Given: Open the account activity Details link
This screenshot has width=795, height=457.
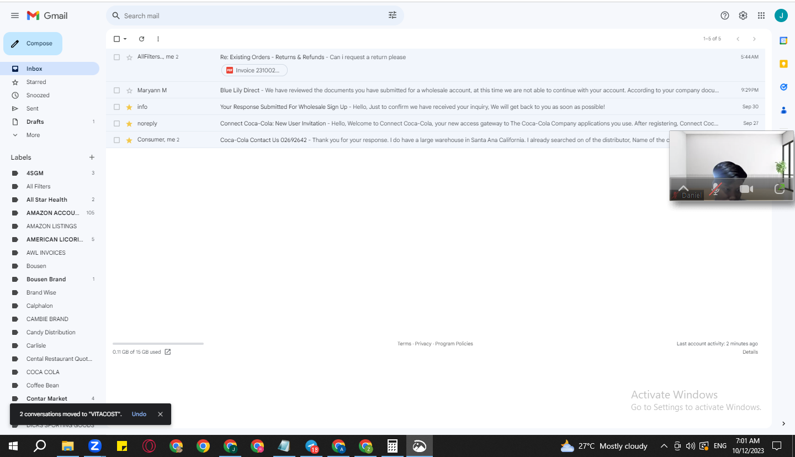Looking at the screenshot, I should tap(750, 352).
